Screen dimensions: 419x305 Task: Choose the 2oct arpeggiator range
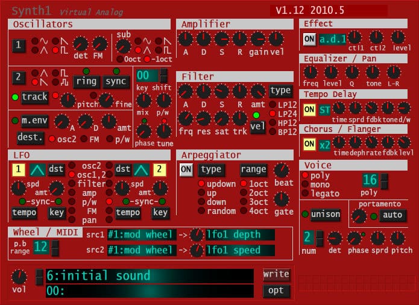pos(244,193)
